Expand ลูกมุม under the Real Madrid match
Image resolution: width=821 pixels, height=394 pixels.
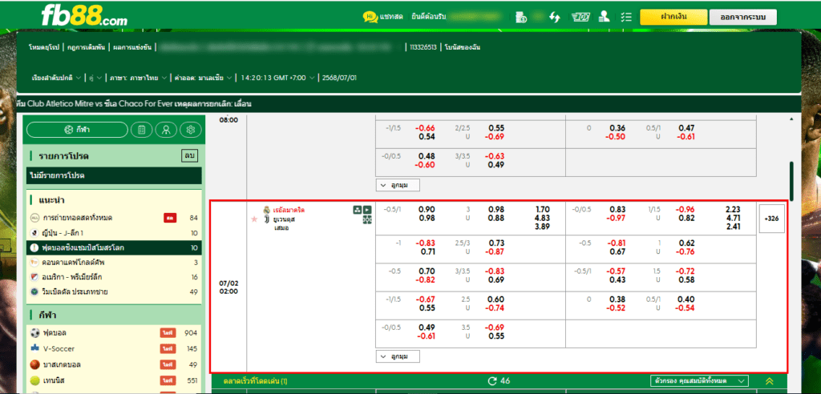(x=398, y=357)
